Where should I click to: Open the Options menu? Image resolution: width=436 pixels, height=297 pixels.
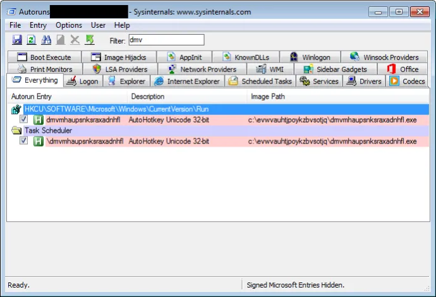click(x=69, y=25)
